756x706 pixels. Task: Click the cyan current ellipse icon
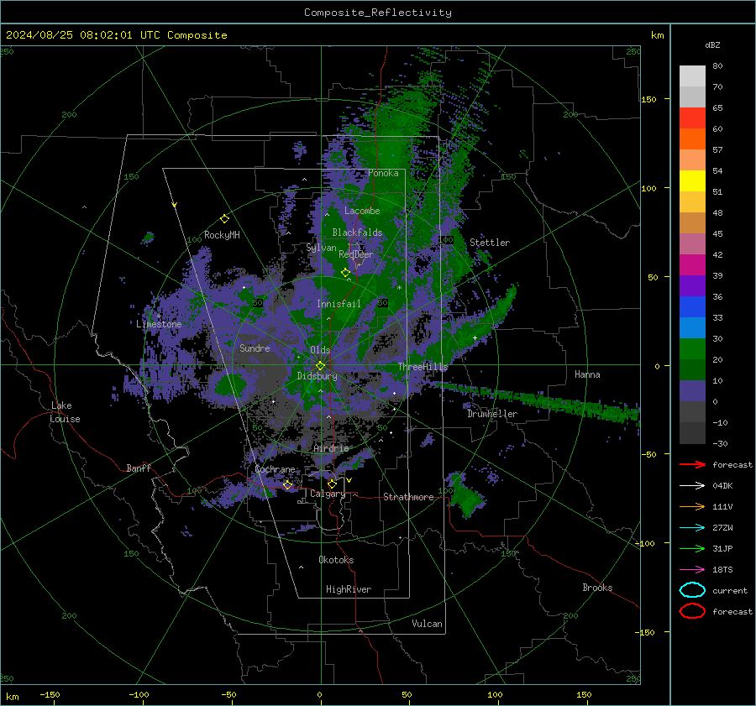(x=692, y=590)
